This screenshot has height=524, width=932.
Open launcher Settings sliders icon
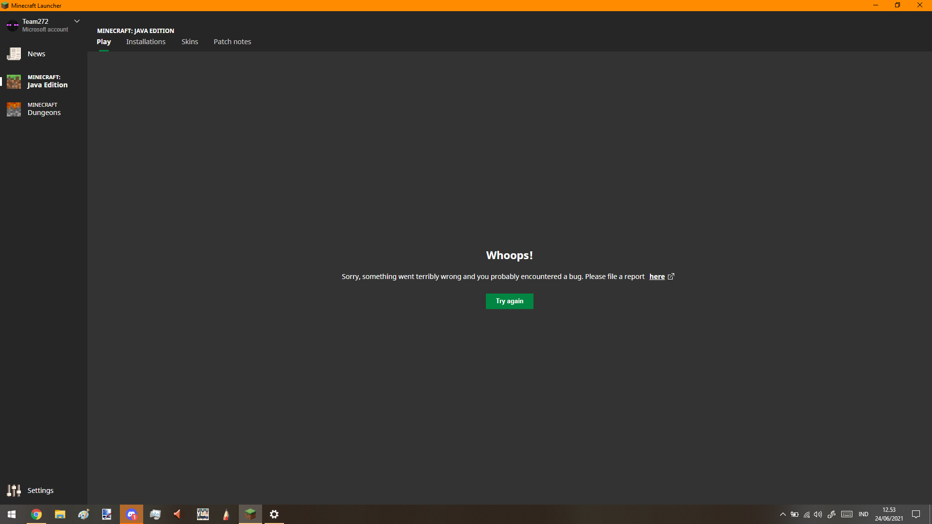14,491
